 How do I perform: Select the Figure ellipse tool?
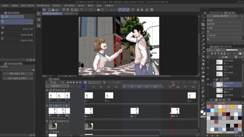pos(203,84)
